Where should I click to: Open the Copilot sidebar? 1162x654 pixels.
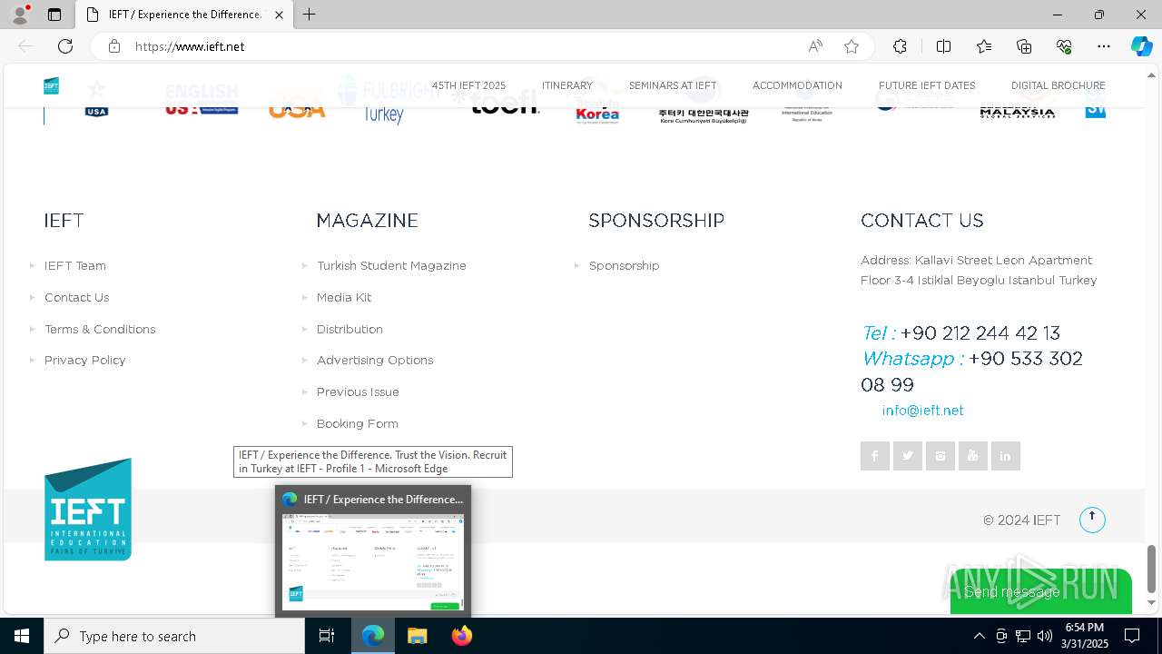tap(1141, 46)
